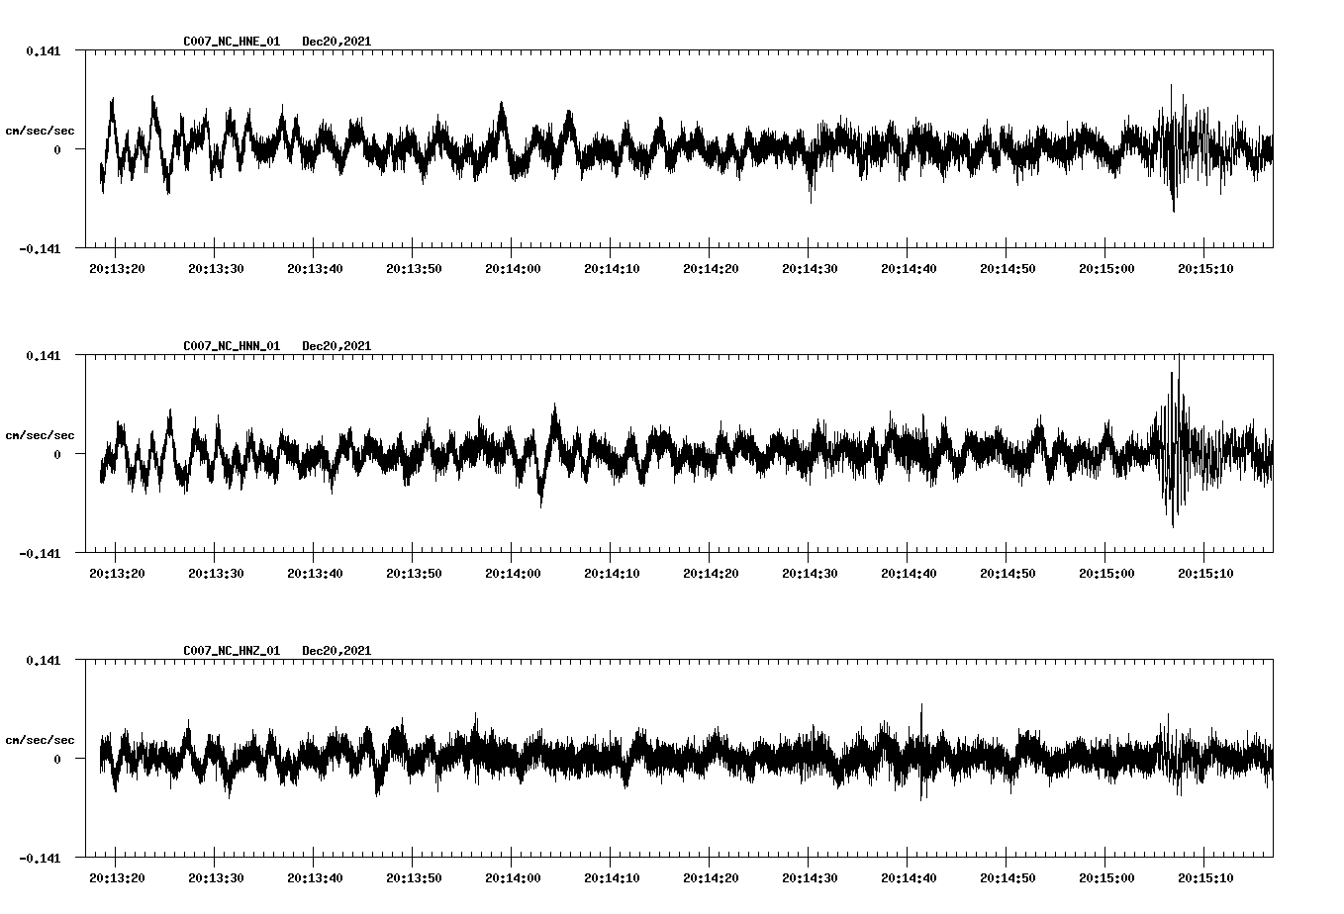Select the Dec20,2021 date on the HNZ plot
The image size is (1344, 914).
click(336, 651)
